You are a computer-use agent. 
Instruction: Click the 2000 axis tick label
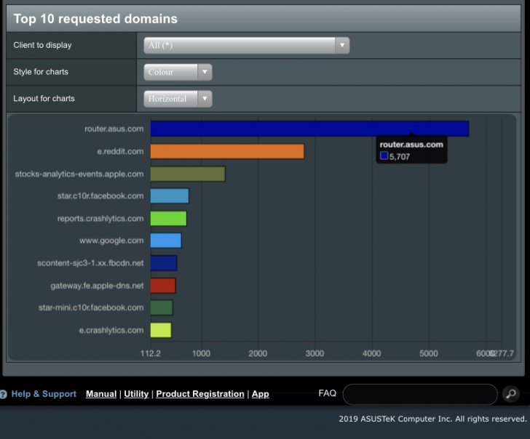coord(258,353)
